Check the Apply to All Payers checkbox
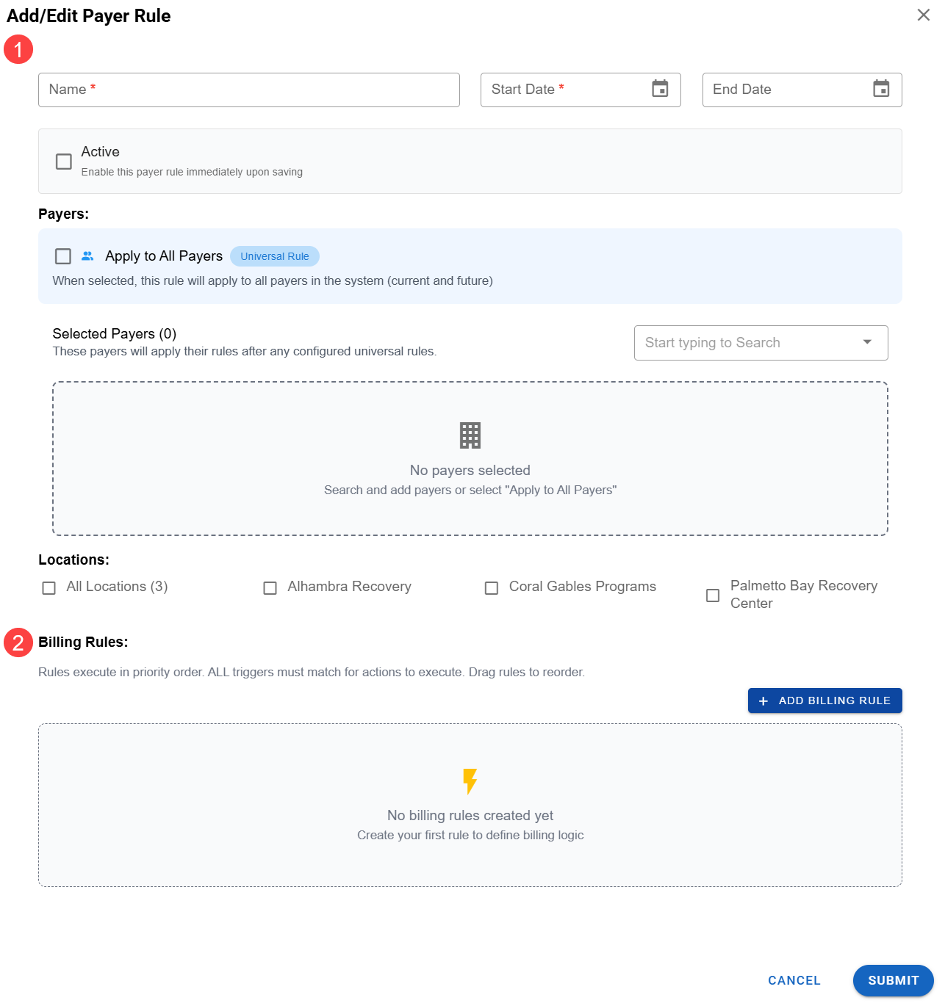 pyautogui.click(x=63, y=256)
